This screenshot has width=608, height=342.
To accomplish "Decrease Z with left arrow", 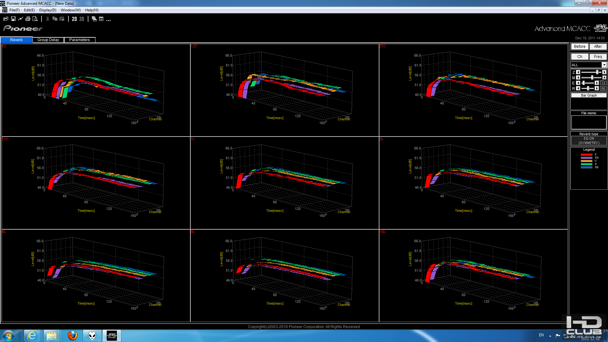I will [578, 72].
